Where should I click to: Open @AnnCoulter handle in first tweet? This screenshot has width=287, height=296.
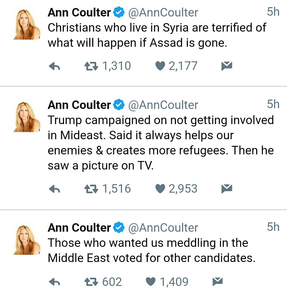pyautogui.click(x=163, y=13)
